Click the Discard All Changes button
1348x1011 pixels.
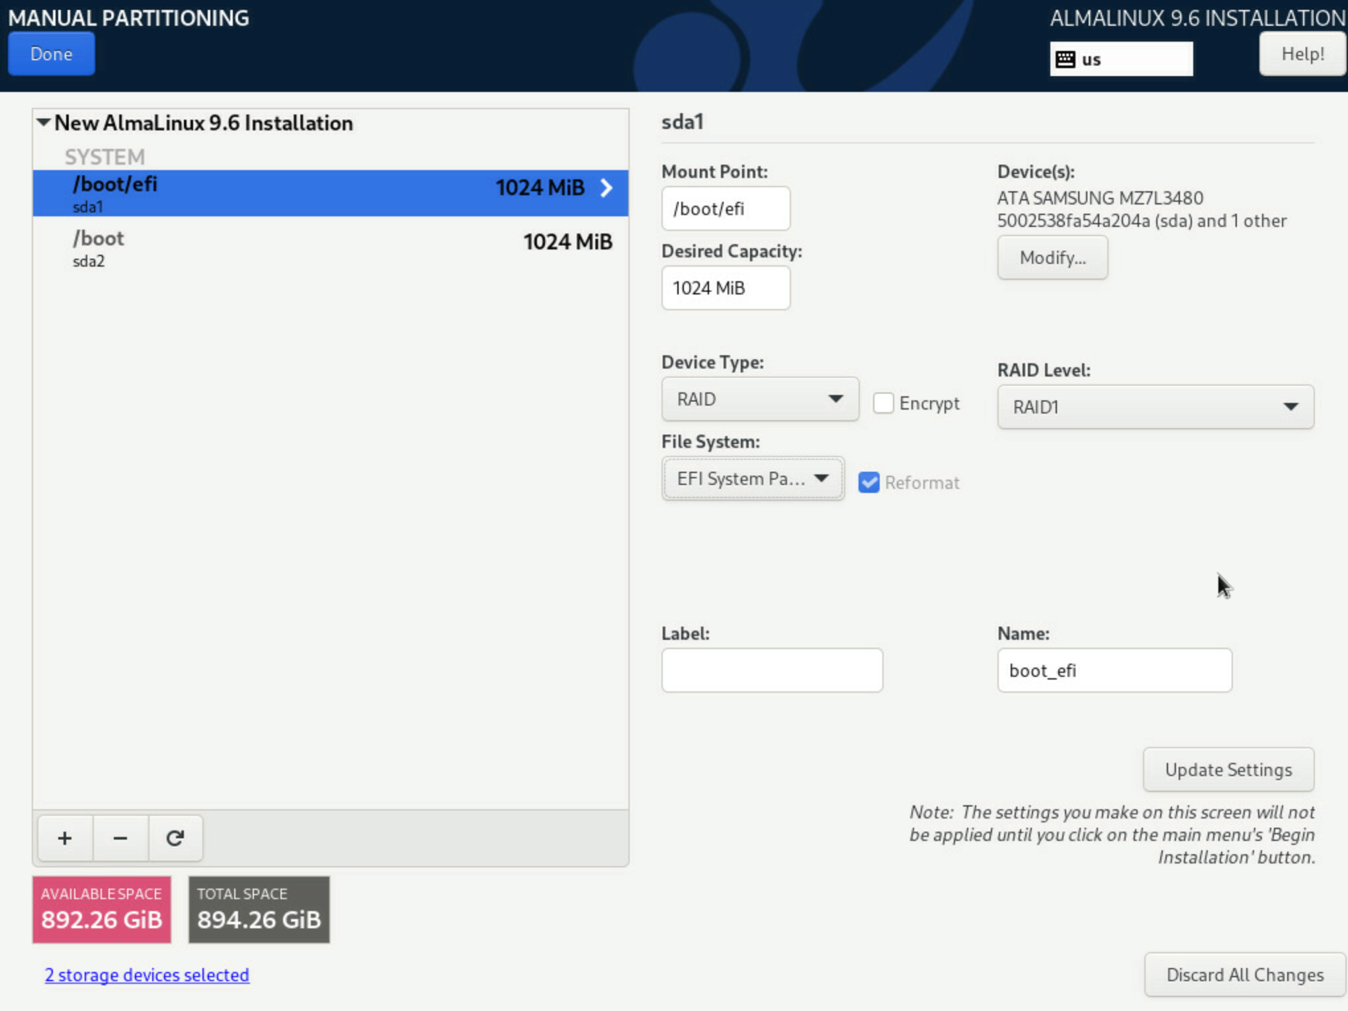click(1245, 975)
